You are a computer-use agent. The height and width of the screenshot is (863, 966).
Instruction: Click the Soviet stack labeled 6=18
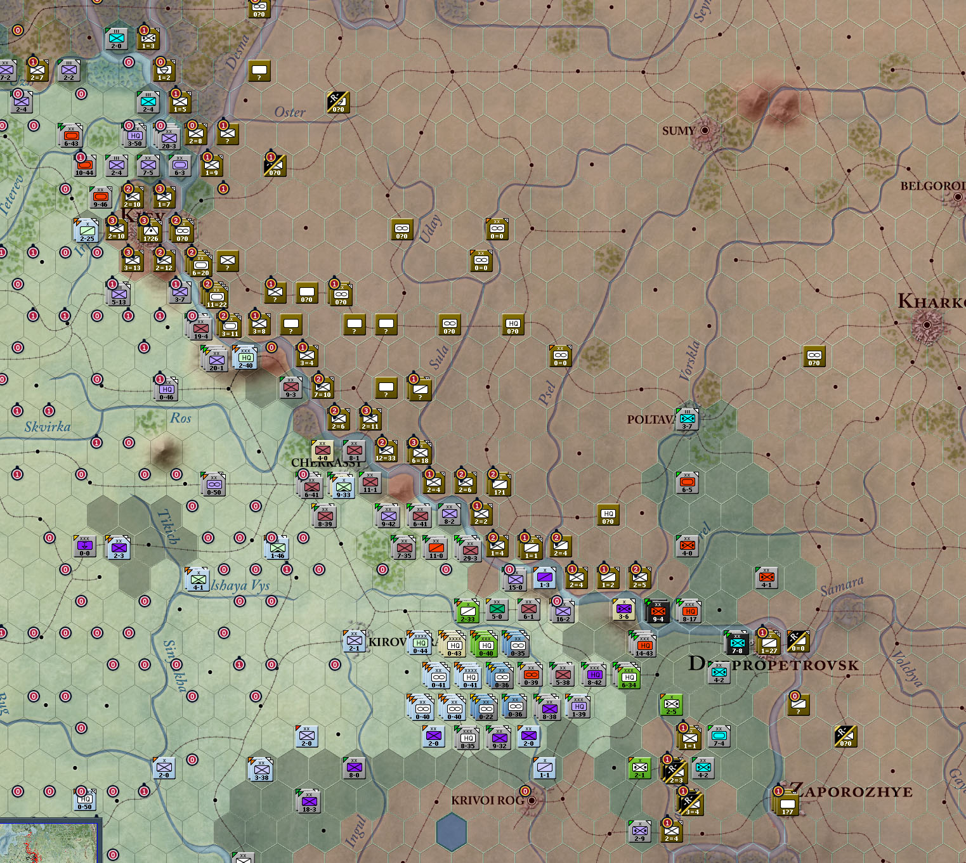click(x=420, y=453)
